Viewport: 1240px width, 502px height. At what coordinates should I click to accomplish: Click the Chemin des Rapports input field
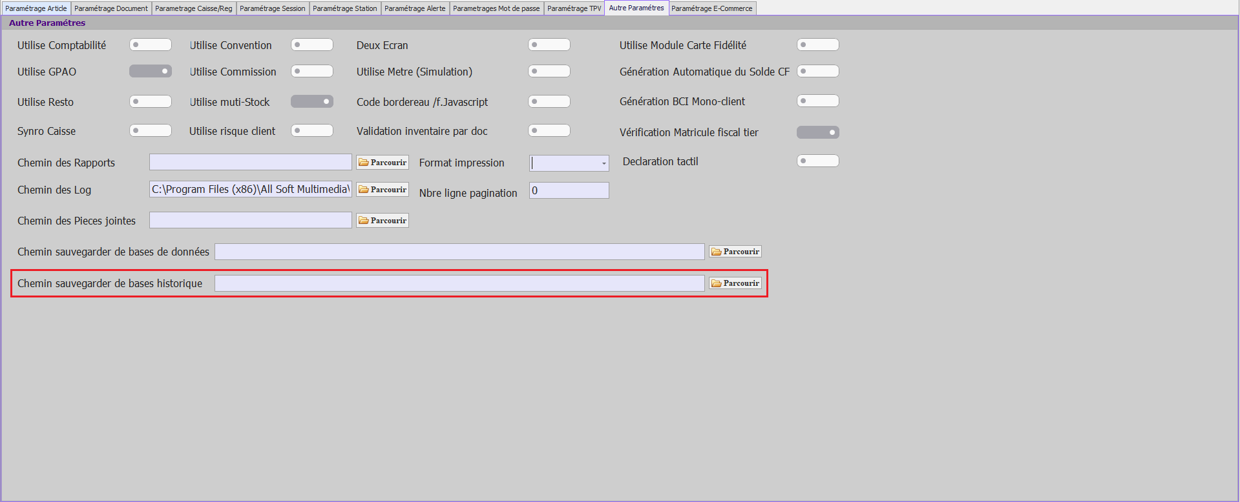tap(251, 162)
